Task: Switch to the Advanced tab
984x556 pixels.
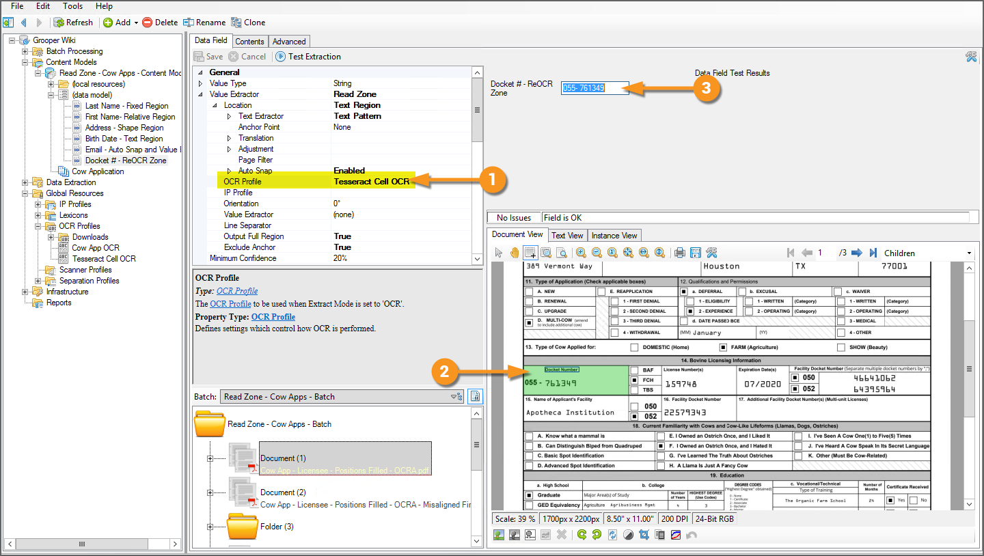Action: 290,42
